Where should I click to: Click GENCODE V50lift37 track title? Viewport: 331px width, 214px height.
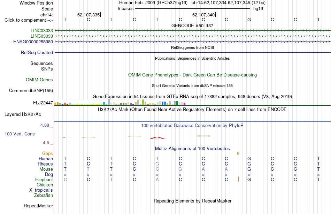pyautogui.click(x=192, y=25)
